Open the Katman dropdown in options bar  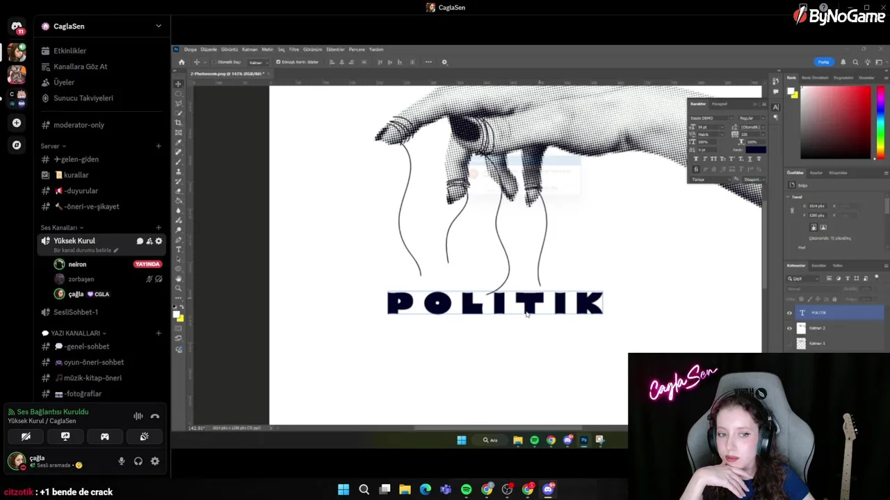pyautogui.click(x=257, y=62)
